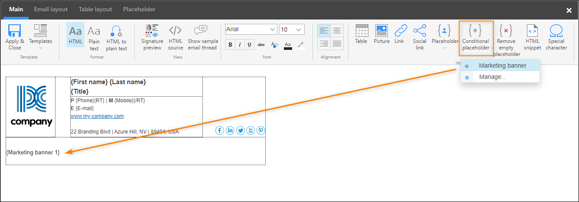The width and height of the screenshot is (579, 202).
Task: Expand the Templates dropdown
Action: pyautogui.click(x=40, y=38)
